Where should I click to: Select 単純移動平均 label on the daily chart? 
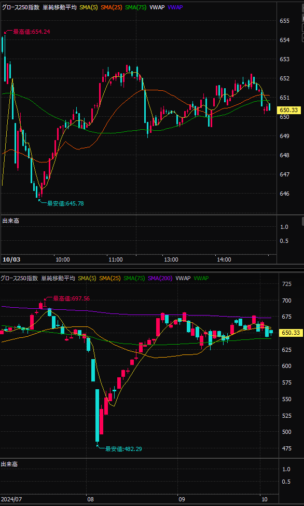[58, 278]
